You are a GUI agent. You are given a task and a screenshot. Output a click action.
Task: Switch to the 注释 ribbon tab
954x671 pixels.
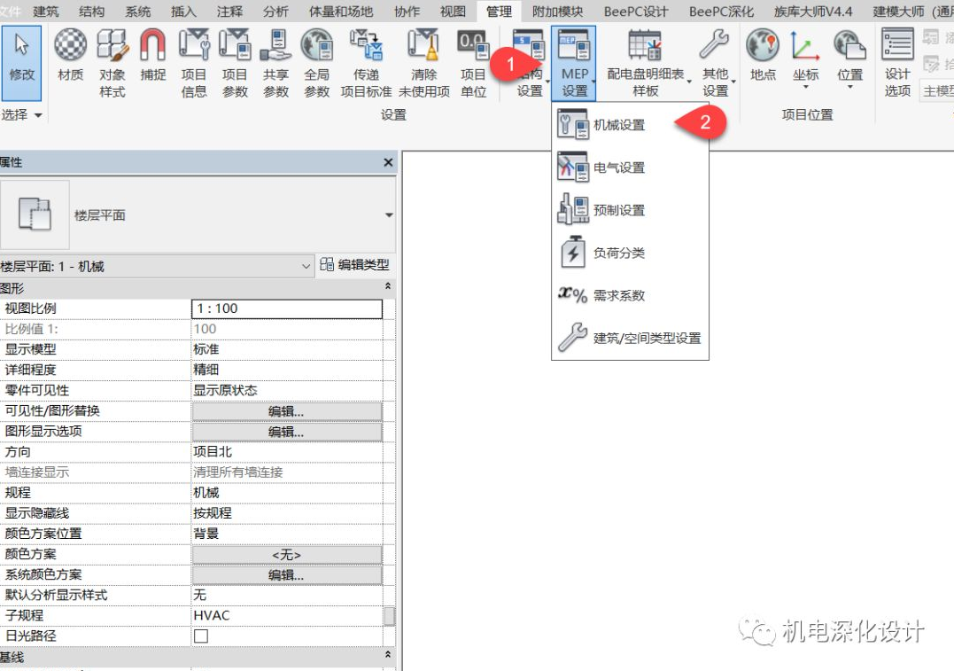229,11
